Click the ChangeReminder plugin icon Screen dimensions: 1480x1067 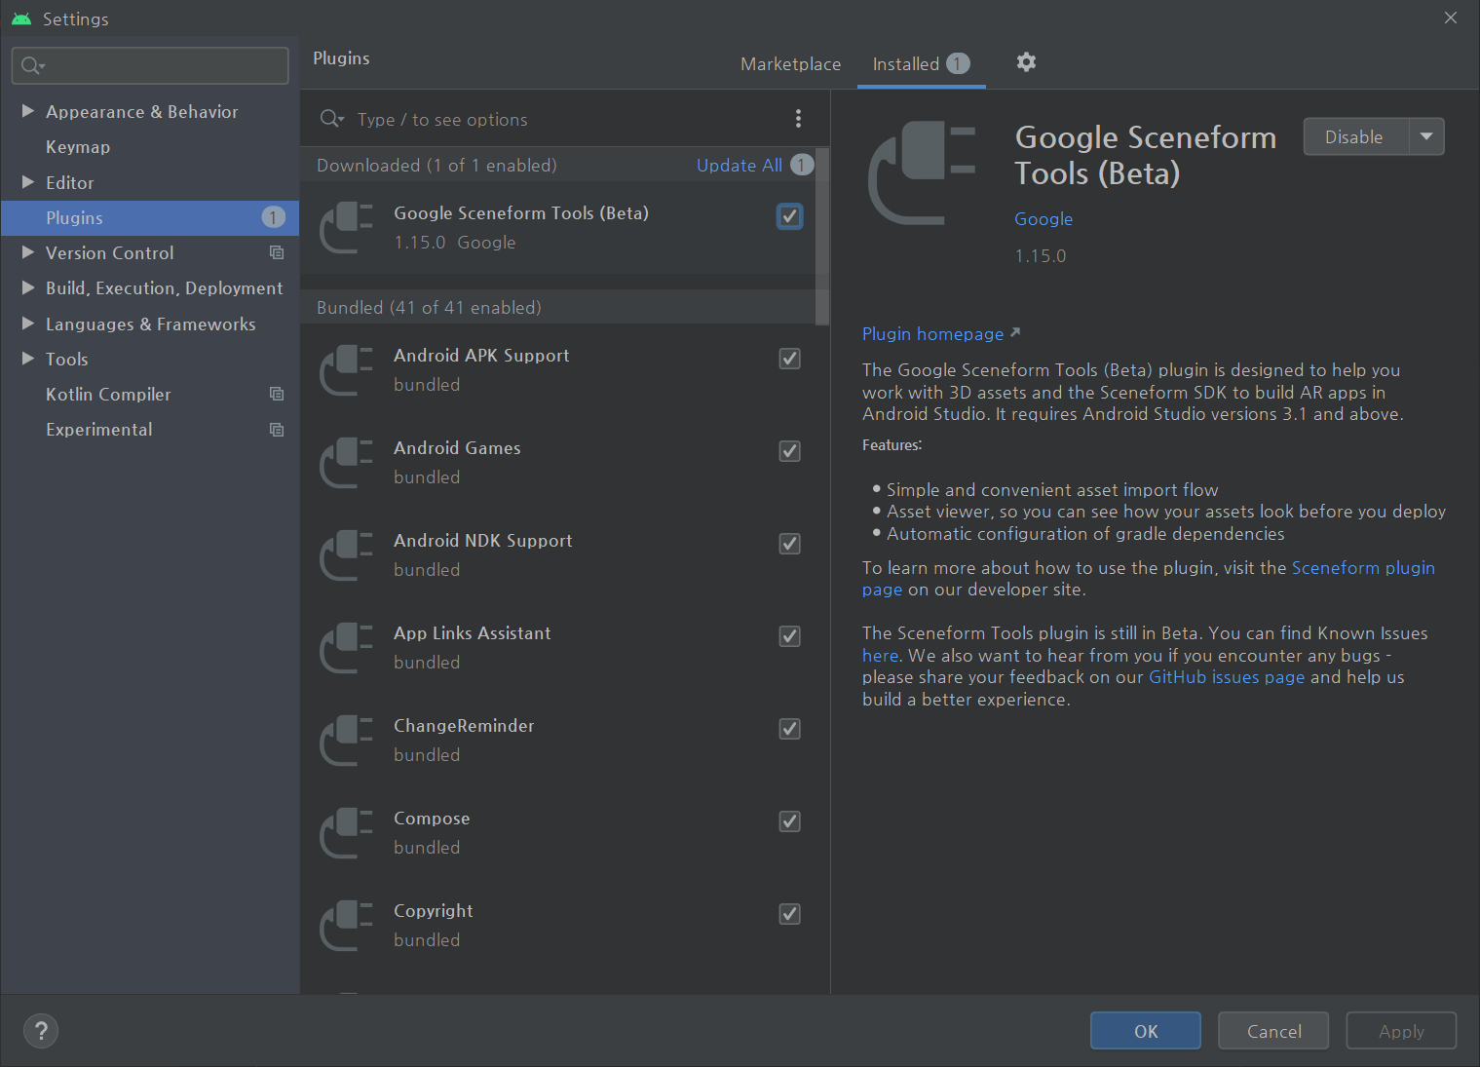(347, 740)
